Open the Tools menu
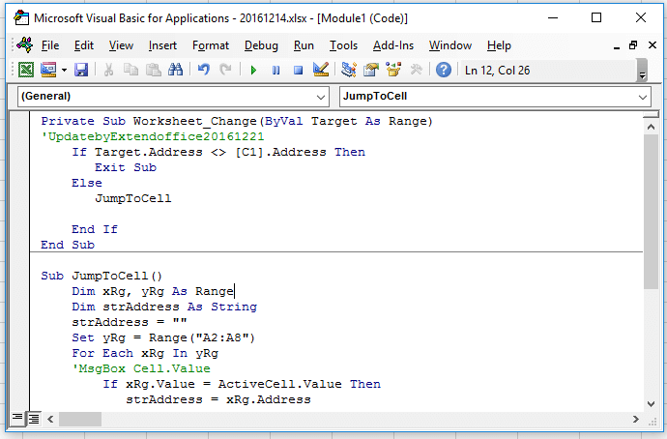Viewport: 667px width, 439px height. (x=343, y=45)
